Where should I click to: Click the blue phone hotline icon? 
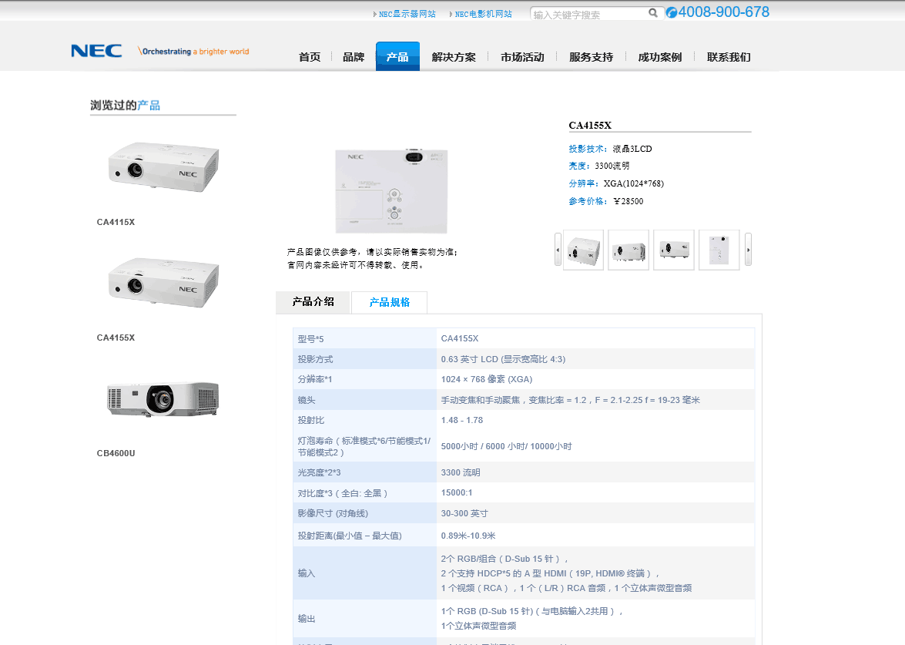click(x=672, y=13)
